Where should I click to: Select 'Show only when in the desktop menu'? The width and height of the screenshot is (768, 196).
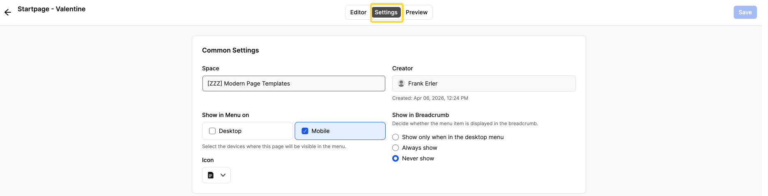point(395,137)
